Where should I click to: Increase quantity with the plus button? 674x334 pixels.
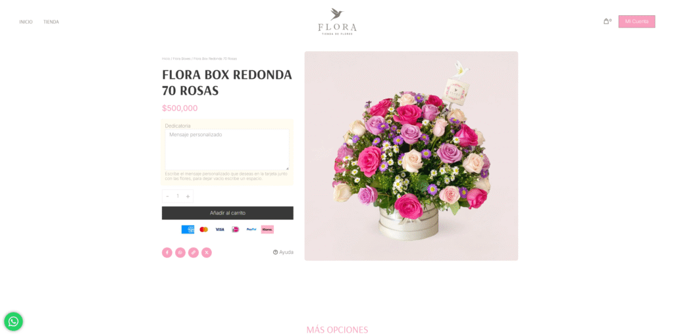[188, 196]
